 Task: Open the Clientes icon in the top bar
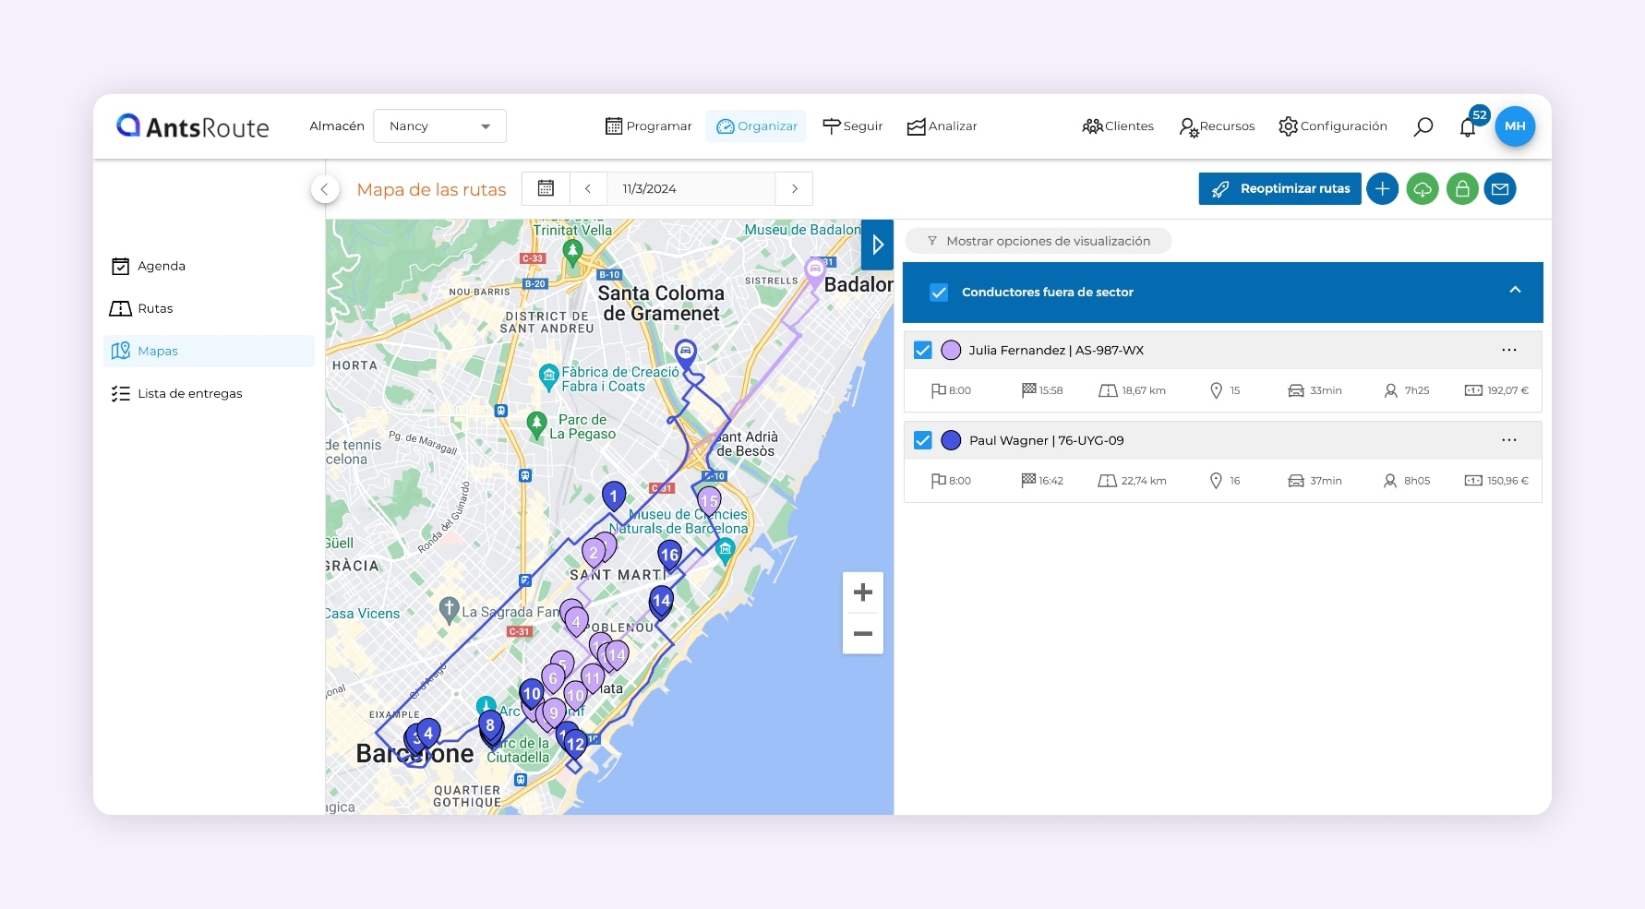click(x=1093, y=126)
